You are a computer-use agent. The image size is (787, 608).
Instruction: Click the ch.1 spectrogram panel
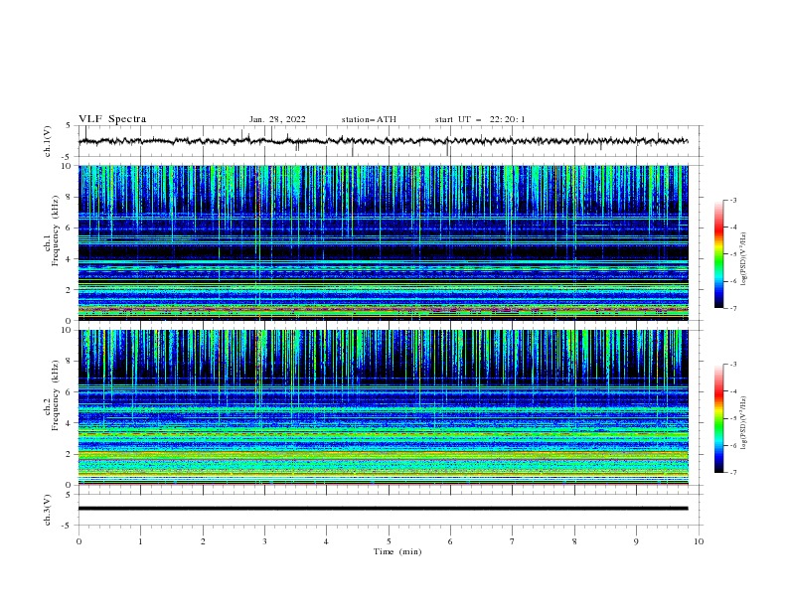tap(383, 242)
